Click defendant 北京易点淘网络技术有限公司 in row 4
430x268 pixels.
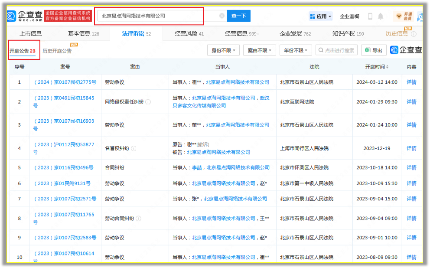(218, 152)
